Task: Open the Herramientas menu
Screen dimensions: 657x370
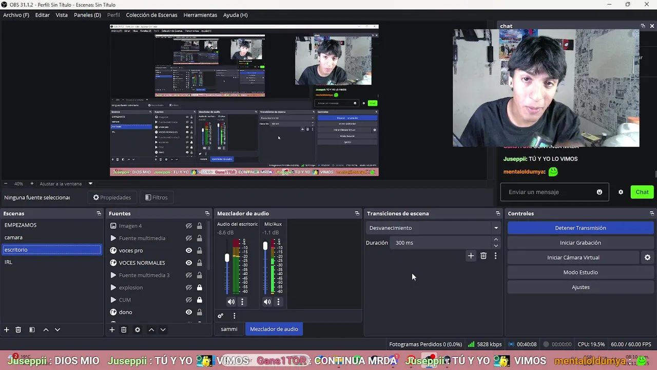Action: [x=200, y=15]
